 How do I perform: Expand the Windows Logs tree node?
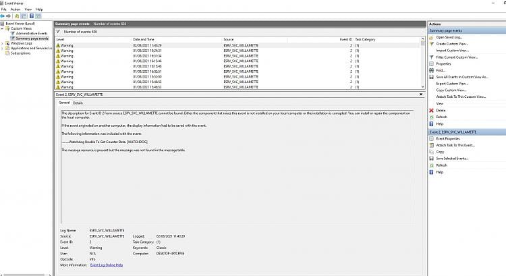click(x=2, y=43)
